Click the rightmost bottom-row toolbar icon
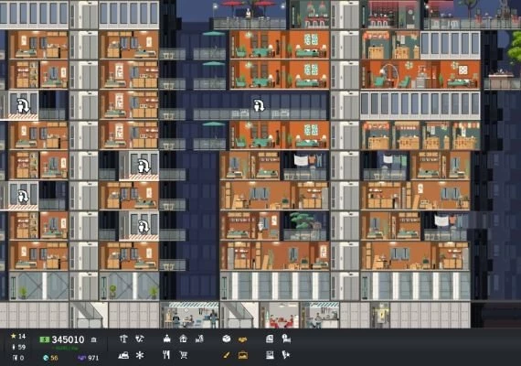The image size is (521, 366). (x=286, y=355)
